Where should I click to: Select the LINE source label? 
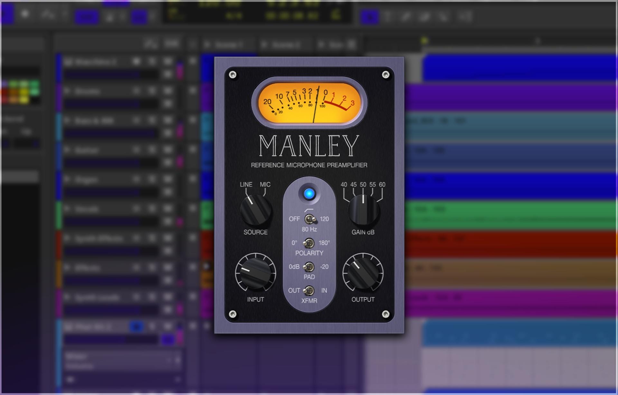(246, 185)
